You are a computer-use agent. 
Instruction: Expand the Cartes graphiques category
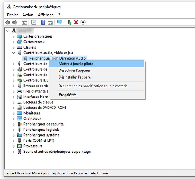coord(13,36)
